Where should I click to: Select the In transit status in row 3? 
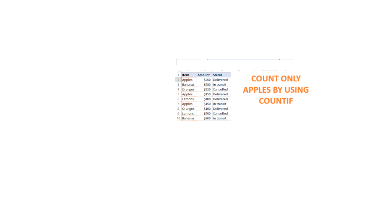[220, 85]
